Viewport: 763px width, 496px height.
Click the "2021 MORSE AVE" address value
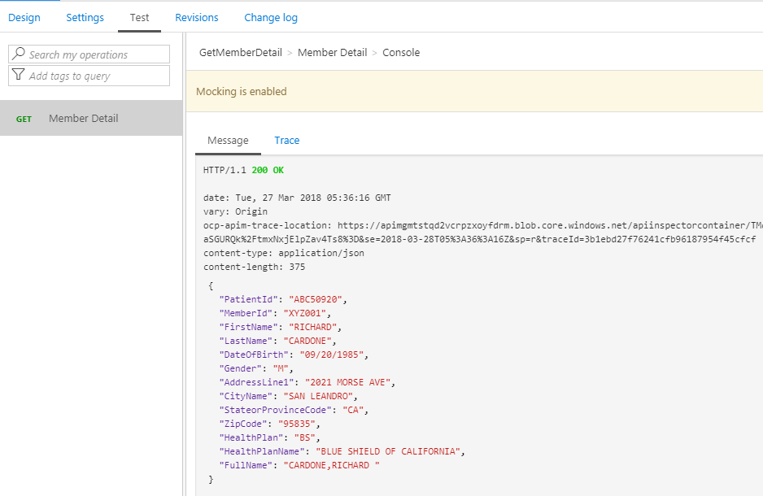pyautogui.click(x=347, y=382)
